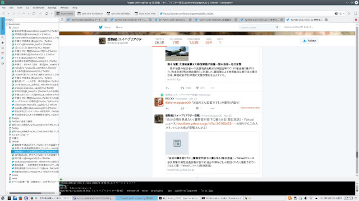Click the Reload page toolbar icon

pyautogui.click(x=34, y=13)
